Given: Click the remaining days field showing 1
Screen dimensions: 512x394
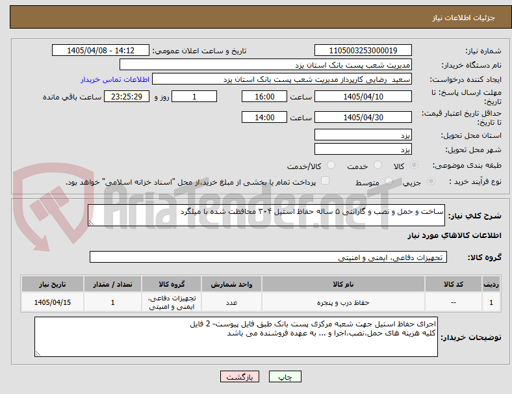Looking at the screenshot, I should [194, 96].
